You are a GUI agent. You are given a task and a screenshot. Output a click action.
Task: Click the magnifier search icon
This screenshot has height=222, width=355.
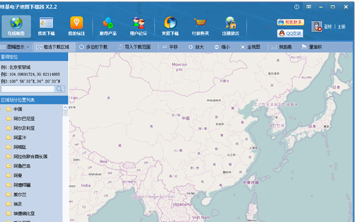59,89
